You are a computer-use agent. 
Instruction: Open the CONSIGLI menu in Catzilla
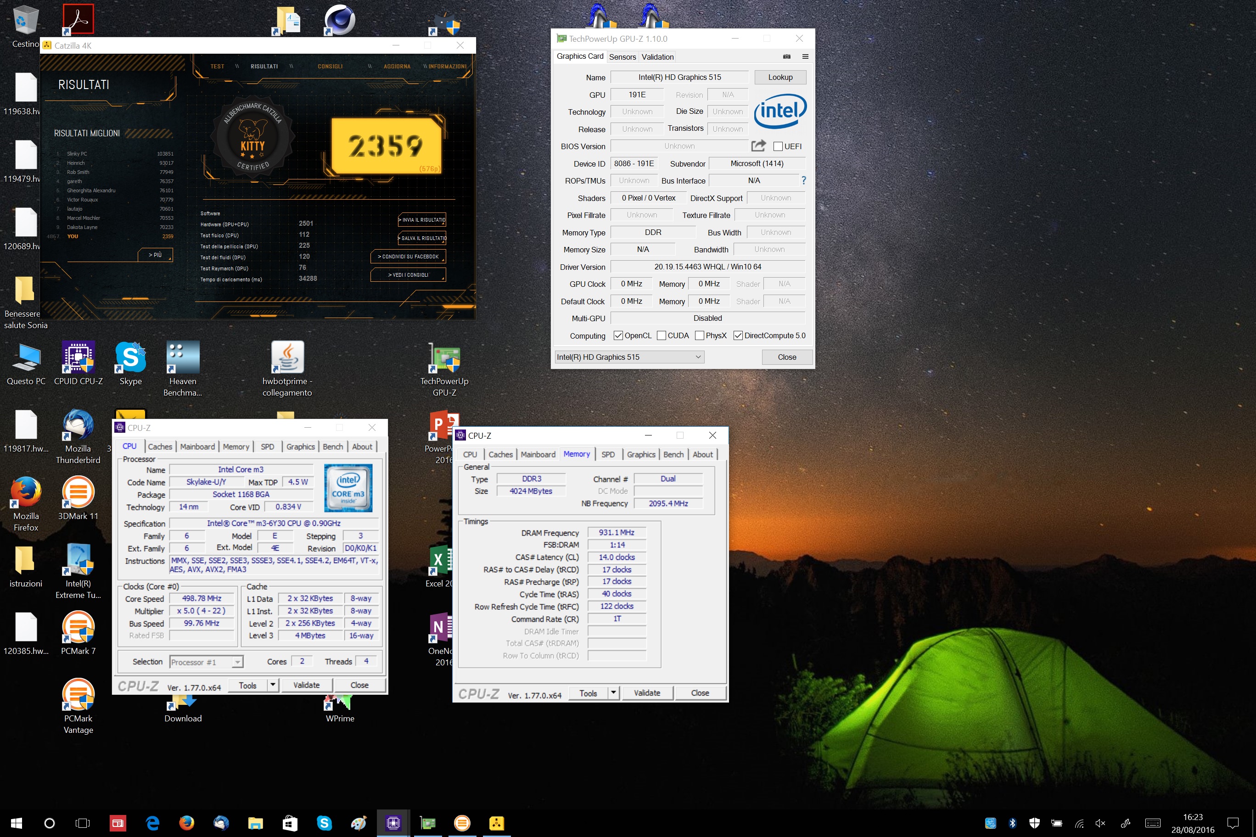click(x=330, y=66)
